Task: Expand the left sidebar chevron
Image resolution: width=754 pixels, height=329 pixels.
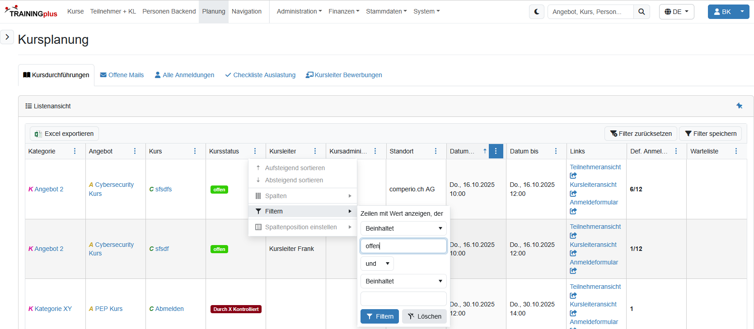Action: [x=7, y=37]
